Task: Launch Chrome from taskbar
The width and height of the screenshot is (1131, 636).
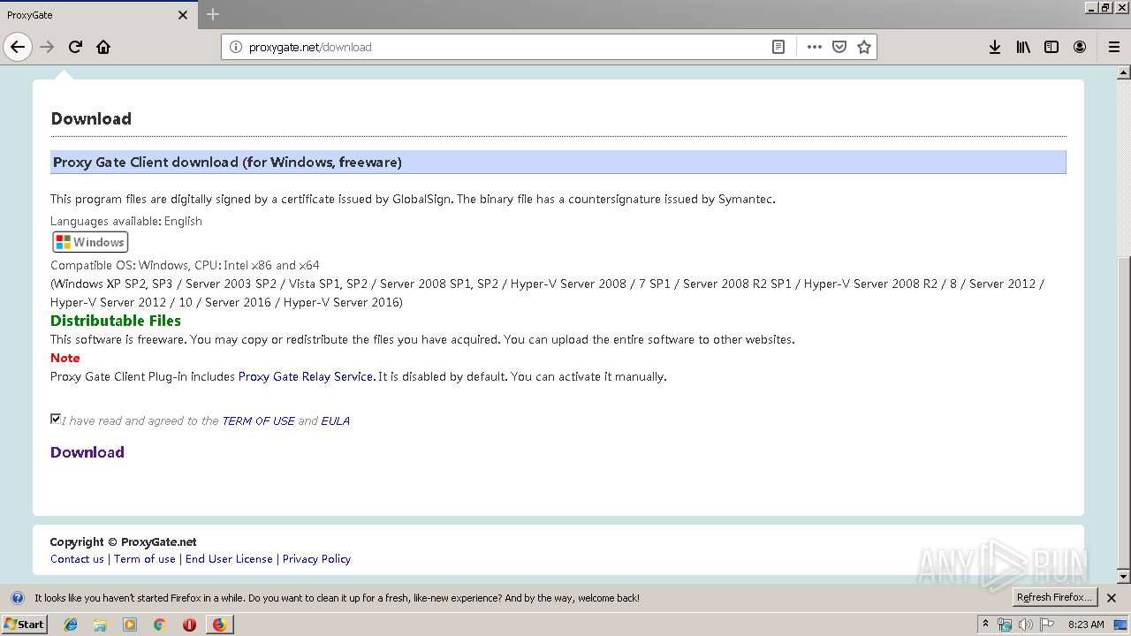Action: pyautogui.click(x=159, y=625)
